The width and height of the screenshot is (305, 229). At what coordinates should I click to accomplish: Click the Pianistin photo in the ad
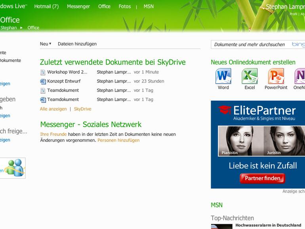click(x=241, y=141)
